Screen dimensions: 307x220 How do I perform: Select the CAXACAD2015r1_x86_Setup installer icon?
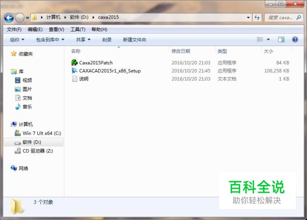[75, 70]
